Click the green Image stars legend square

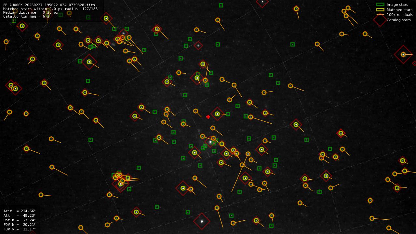tap(380, 5)
